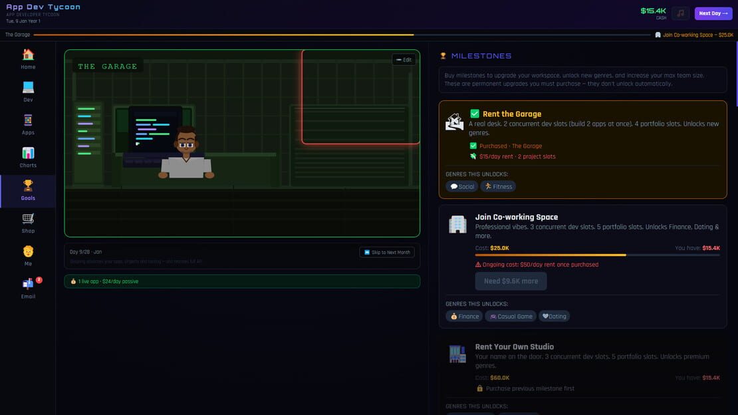Click the Rent the Garage house icon
Viewport: 738px width, 415px height.
(455, 122)
